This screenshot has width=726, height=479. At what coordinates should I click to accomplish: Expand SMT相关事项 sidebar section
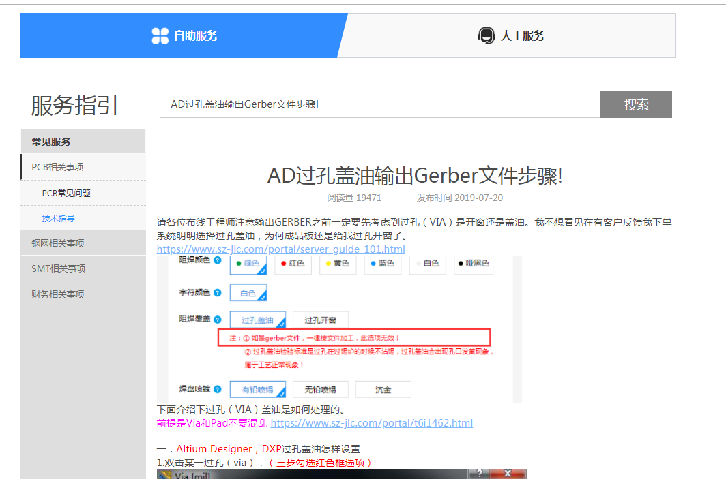pyautogui.click(x=59, y=268)
